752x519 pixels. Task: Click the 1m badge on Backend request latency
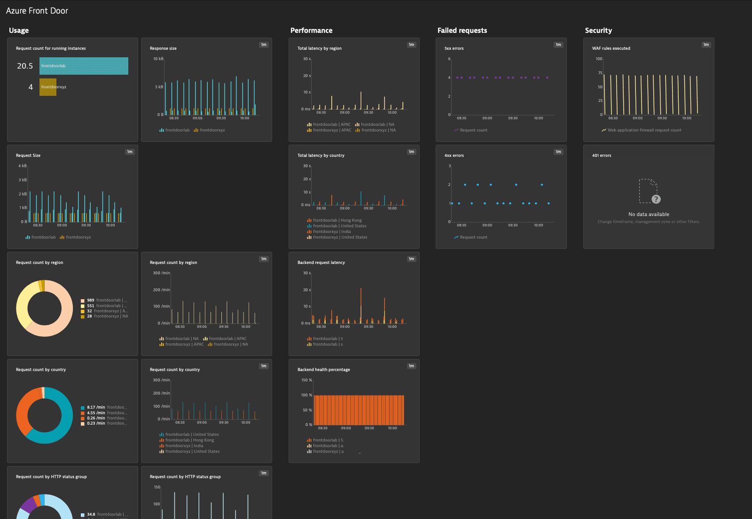pos(411,259)
